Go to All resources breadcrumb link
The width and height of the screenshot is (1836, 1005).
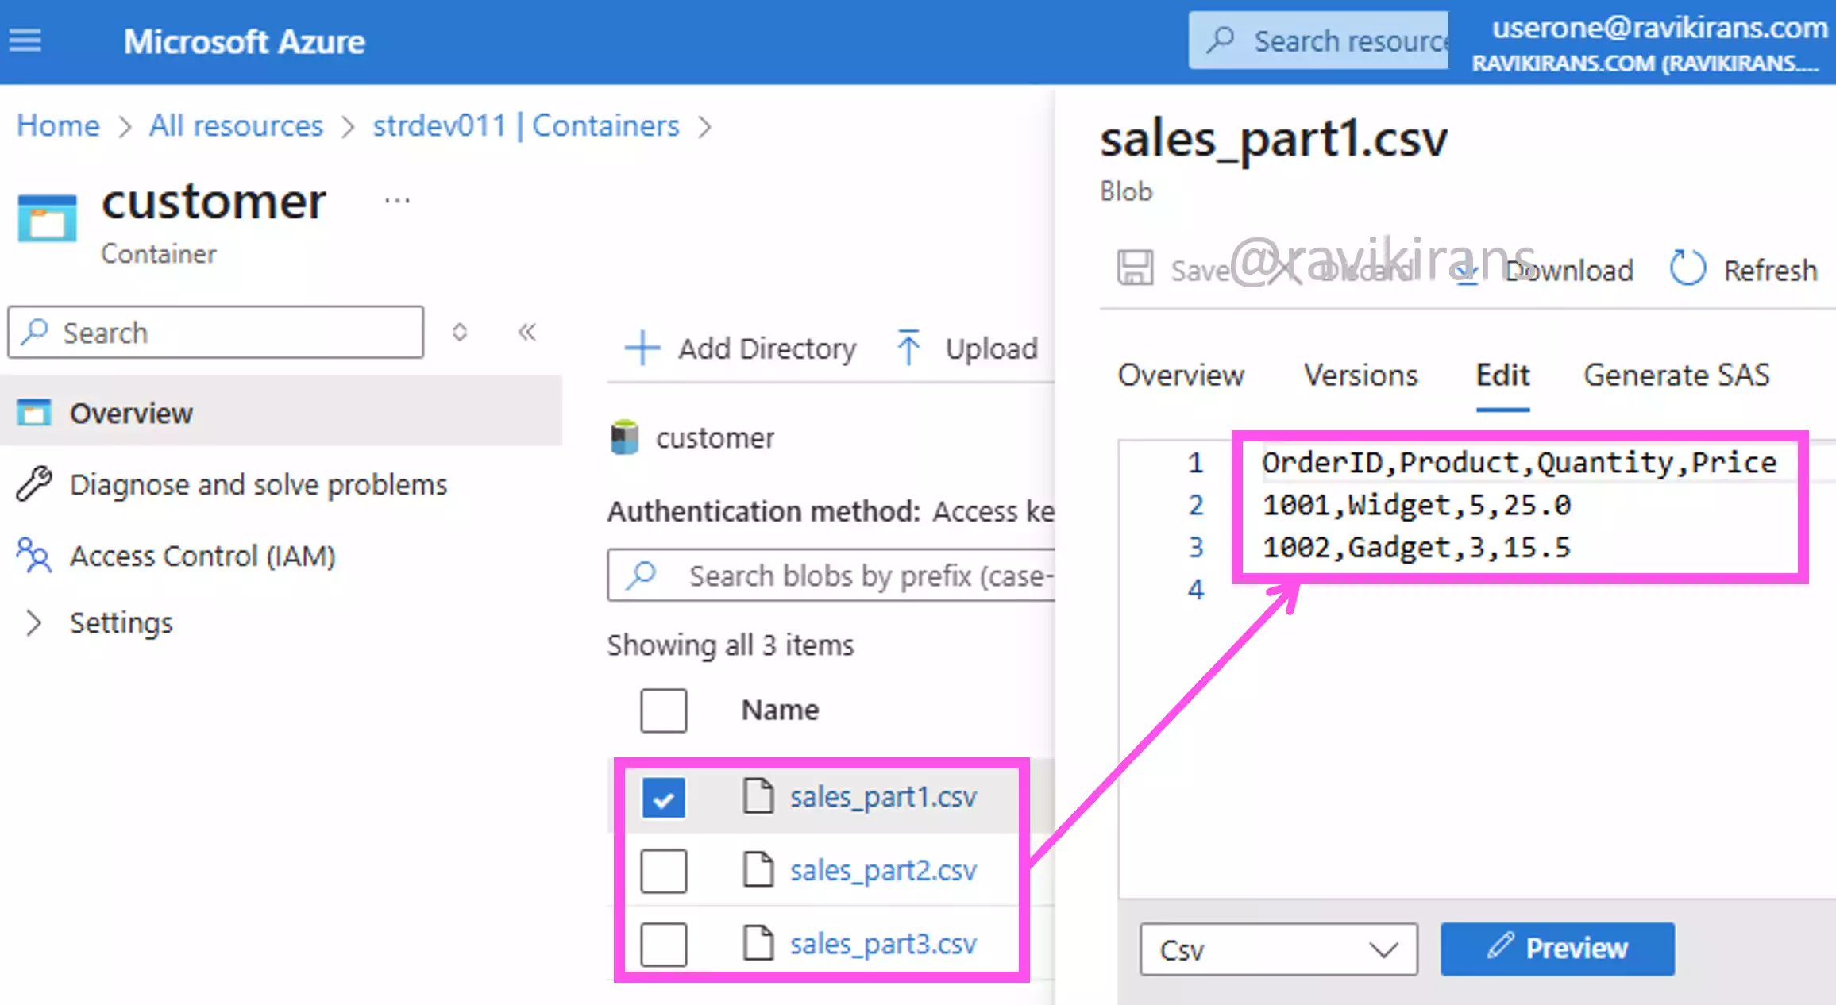(x=236, y=125)
